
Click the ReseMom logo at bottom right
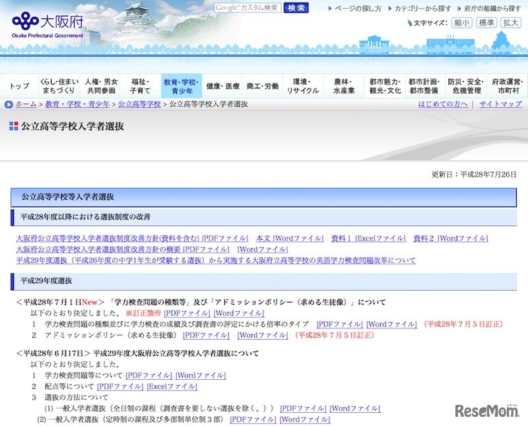[488, 411]
